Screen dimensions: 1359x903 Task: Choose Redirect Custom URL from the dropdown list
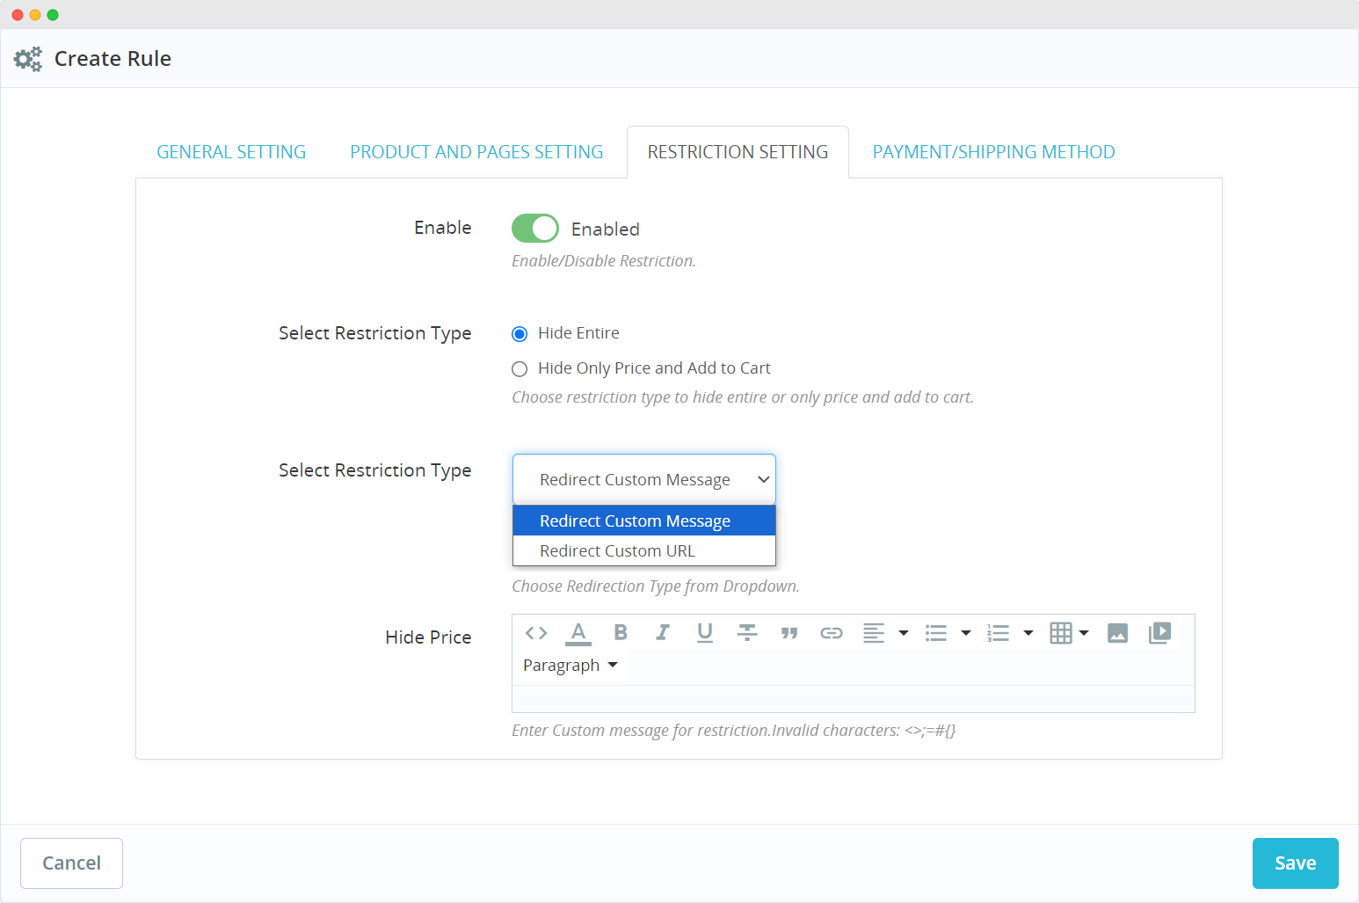pos(617,551)
